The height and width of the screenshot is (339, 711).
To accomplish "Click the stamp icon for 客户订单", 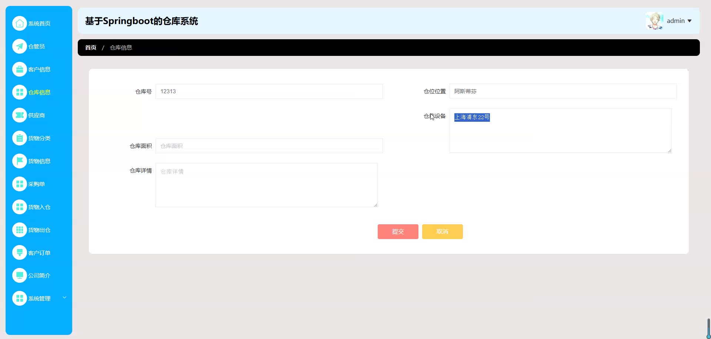I will 20,253.
